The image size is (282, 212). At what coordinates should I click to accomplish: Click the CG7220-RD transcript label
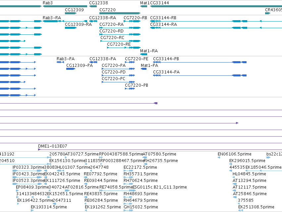pos(111,31)
